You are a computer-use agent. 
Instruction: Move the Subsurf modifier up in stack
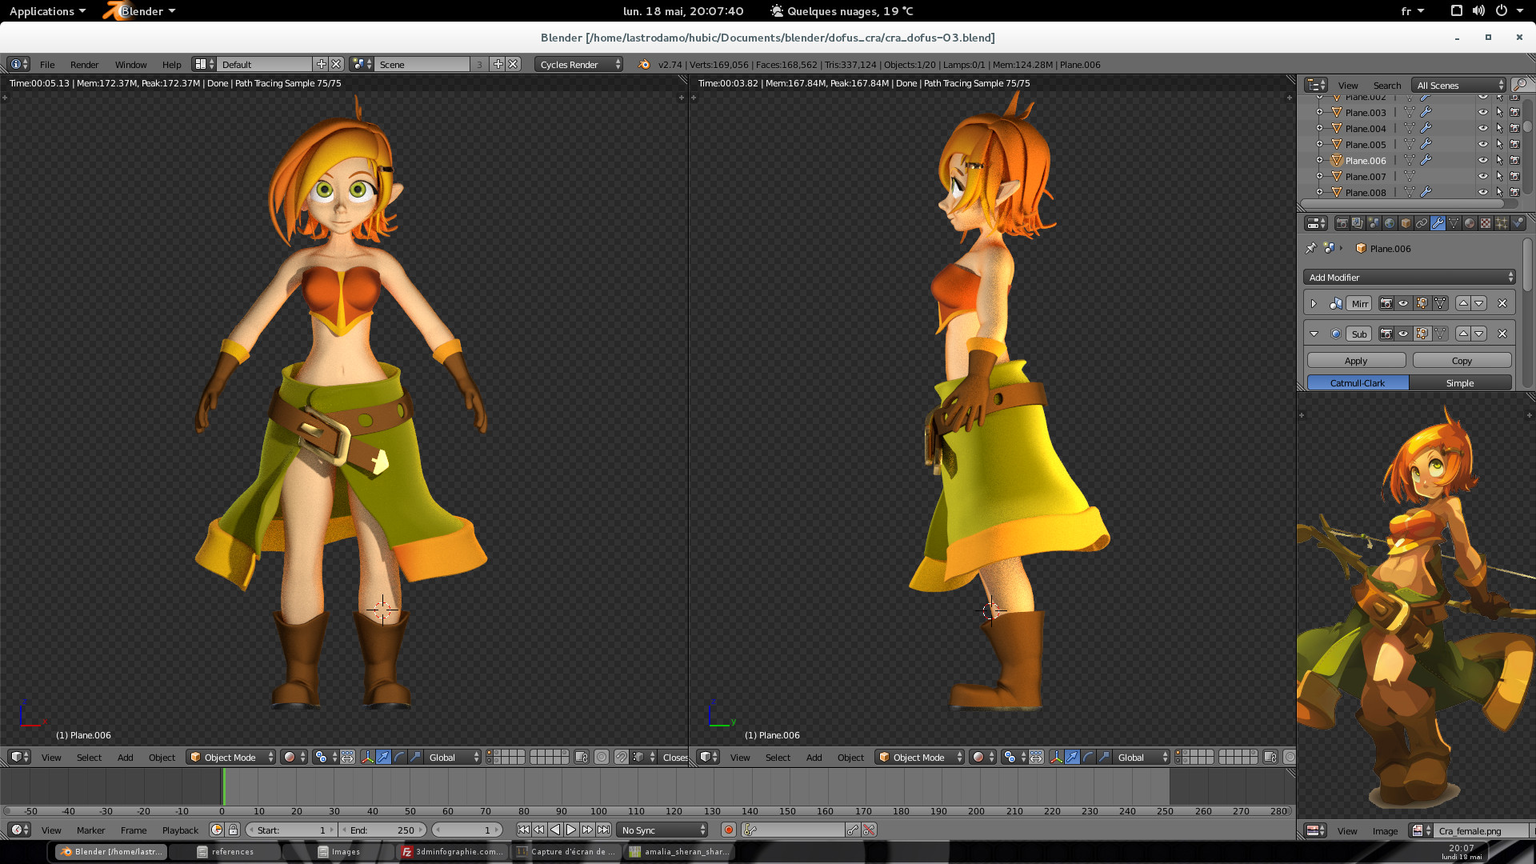click(x=1463, y=334)
